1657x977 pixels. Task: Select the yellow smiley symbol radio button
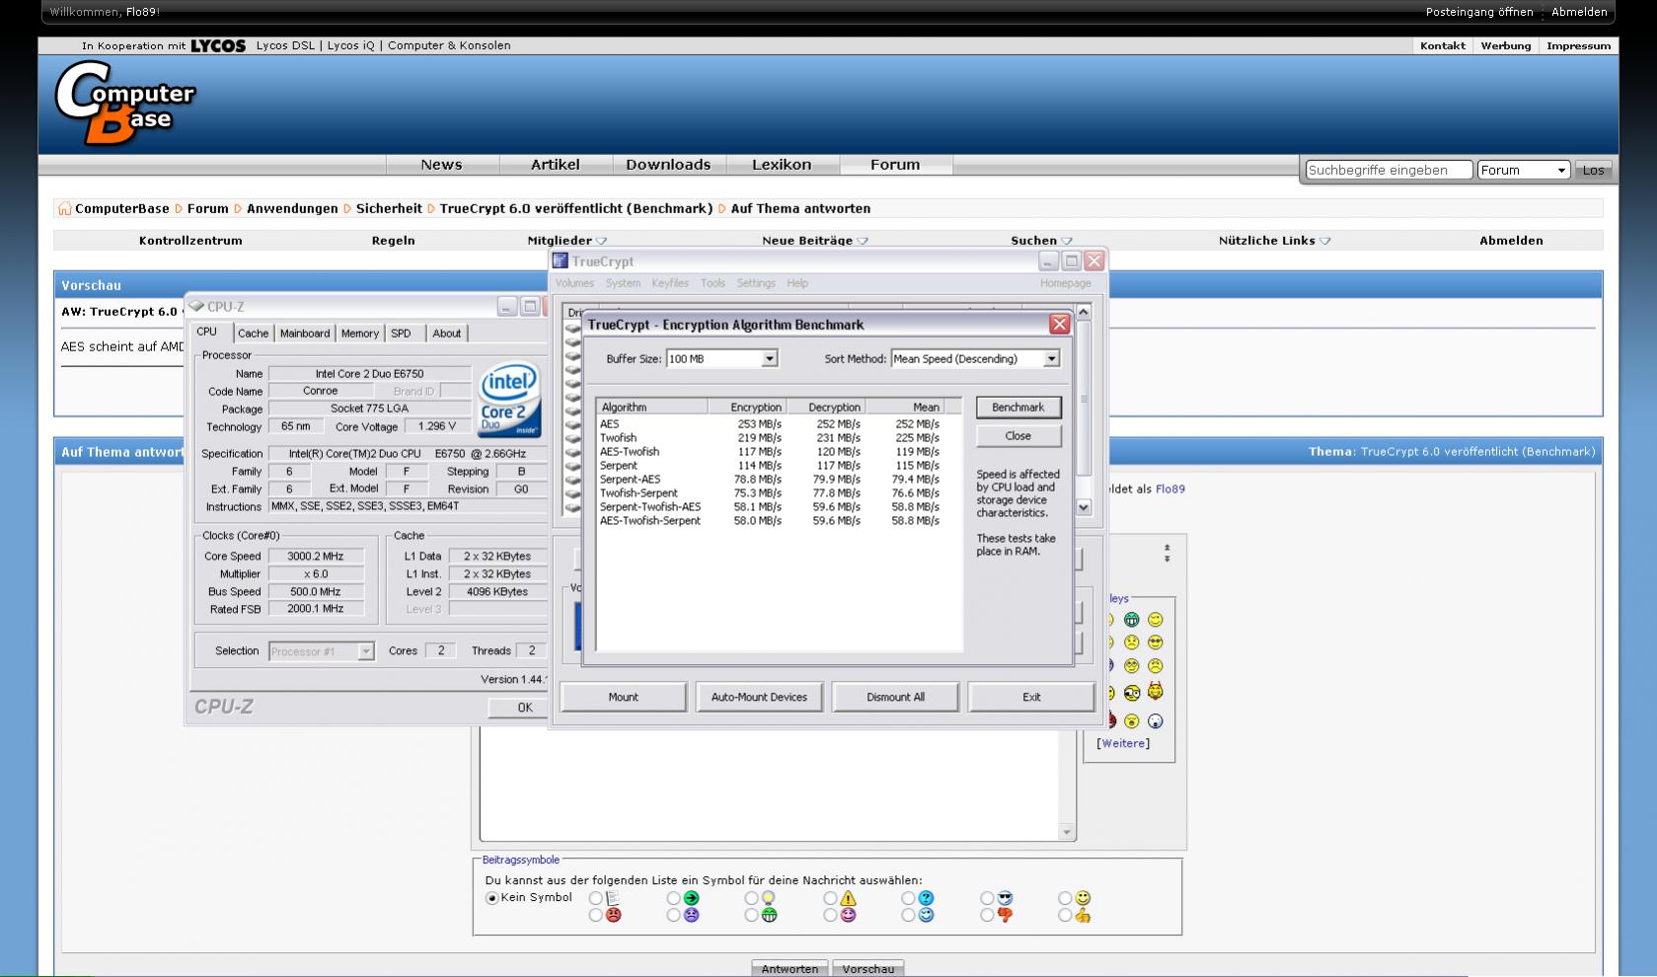click(1065, 898)
